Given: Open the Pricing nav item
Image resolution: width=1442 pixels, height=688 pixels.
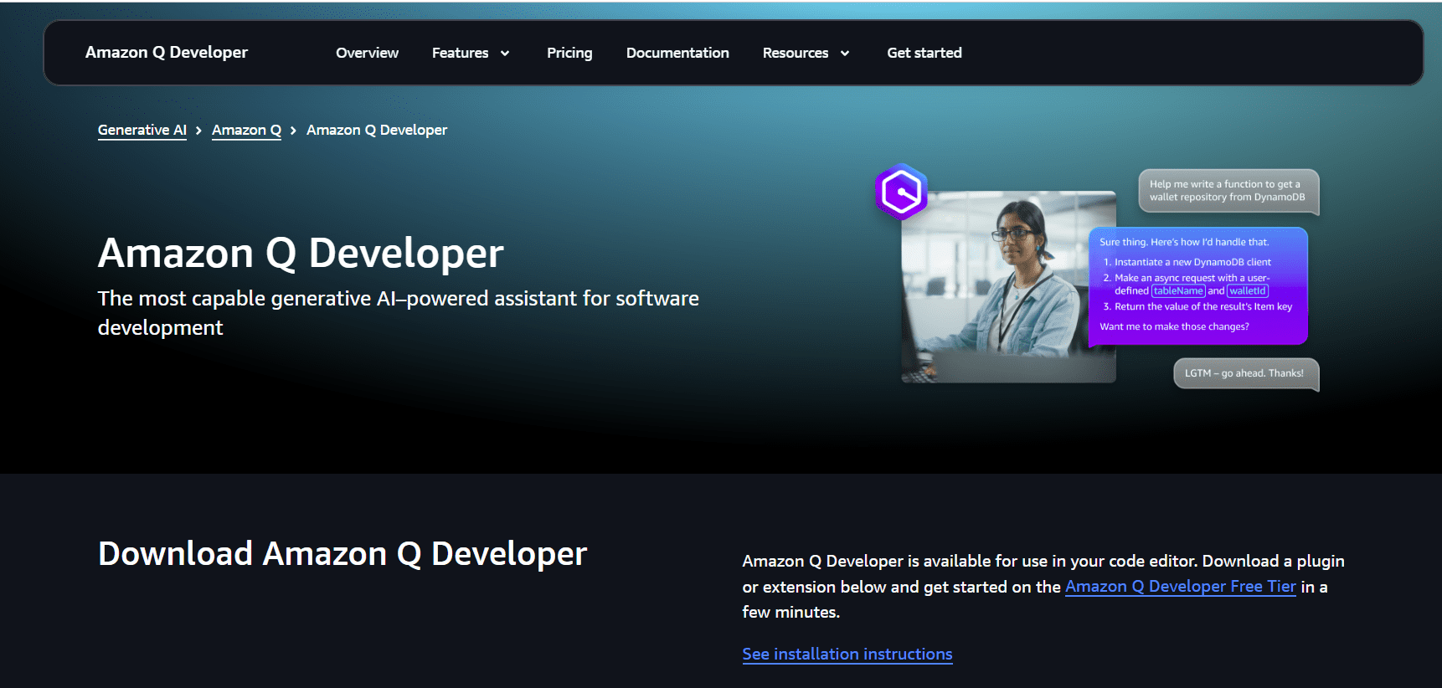Looking at the screenshot, I should [569, 53].
